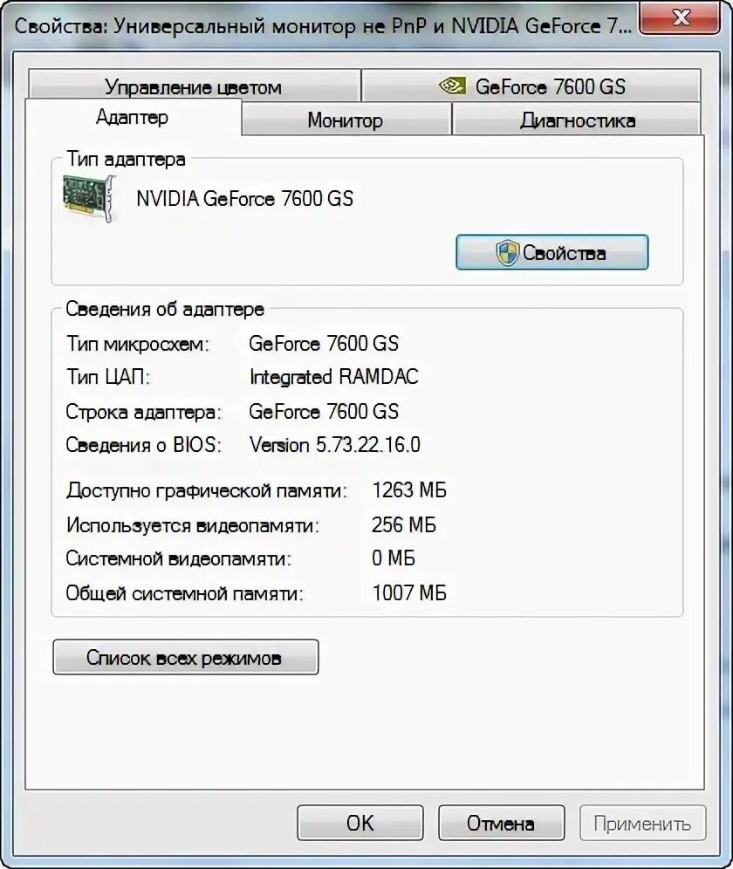This screenshot has width=733, height=869.
Task: Click the graphics card adapter icon
Action: point(89,198)
